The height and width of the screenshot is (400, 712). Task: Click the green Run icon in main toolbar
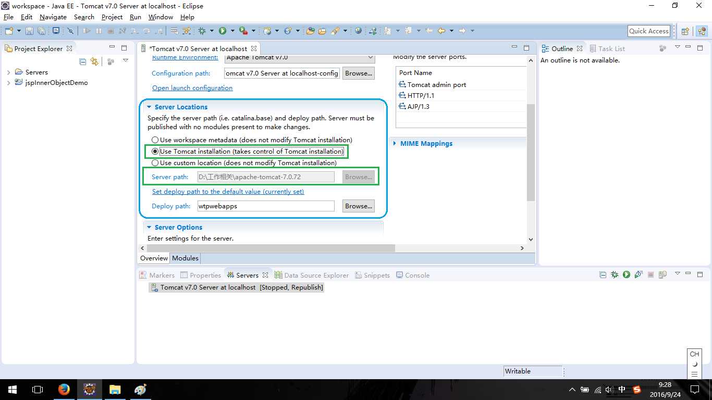click(223, 31)
